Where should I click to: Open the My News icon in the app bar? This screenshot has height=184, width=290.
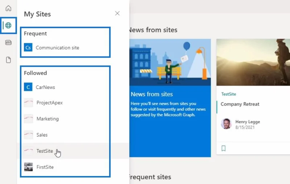pyautogui.click(x=8, y=43)
